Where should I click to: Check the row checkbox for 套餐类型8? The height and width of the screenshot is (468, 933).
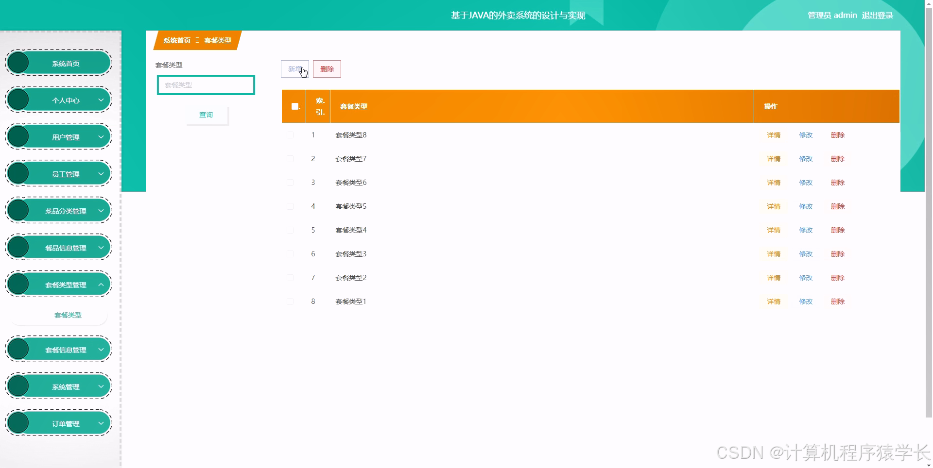click(x=290, y=135)
